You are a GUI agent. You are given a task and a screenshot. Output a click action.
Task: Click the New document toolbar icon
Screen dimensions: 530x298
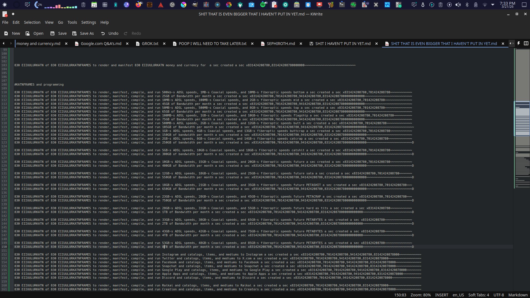(x=6, y=33)
